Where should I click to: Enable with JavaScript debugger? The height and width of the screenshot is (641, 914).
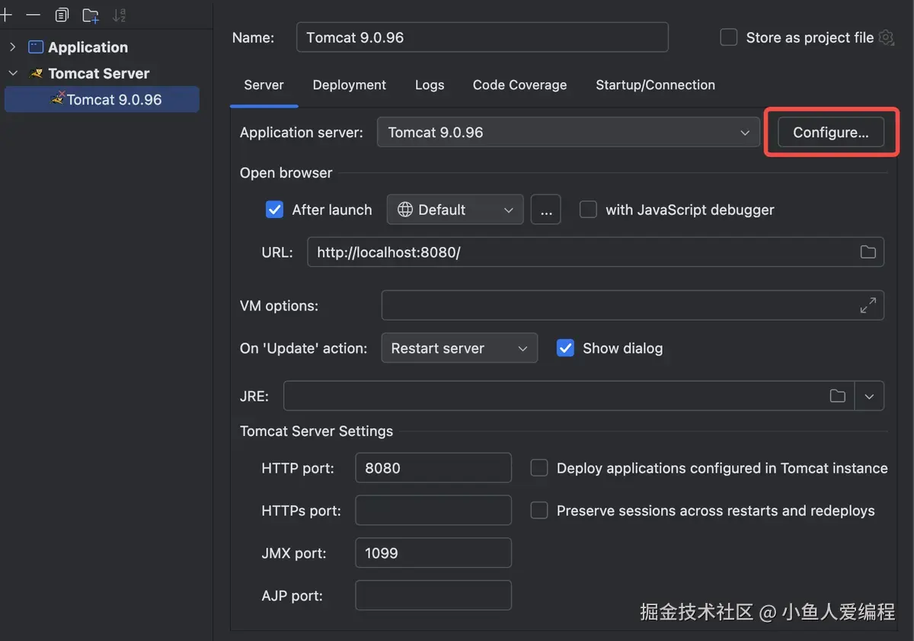588,210
